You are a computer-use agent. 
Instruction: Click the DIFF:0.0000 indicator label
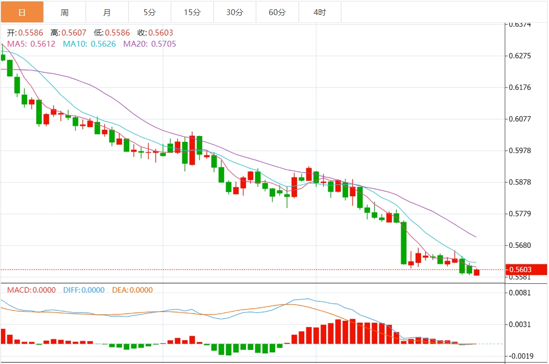84,290
